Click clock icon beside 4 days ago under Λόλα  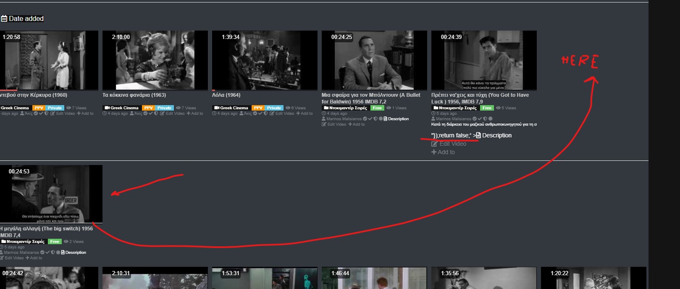(214, 114)
